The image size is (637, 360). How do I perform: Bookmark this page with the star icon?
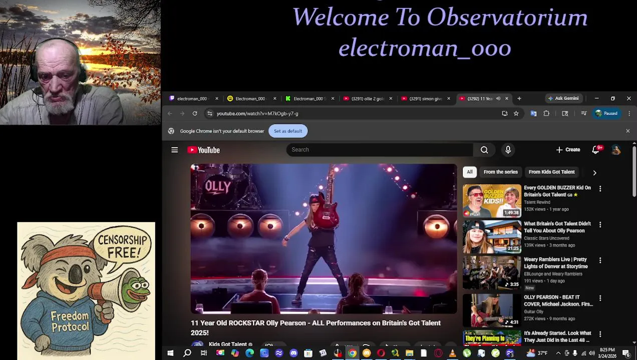coord(516,113)
